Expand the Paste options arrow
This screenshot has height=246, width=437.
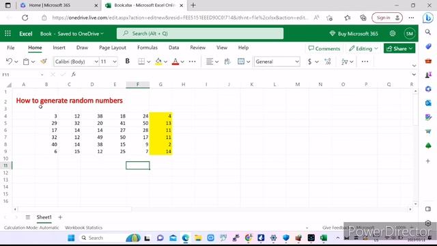[33, 62]
